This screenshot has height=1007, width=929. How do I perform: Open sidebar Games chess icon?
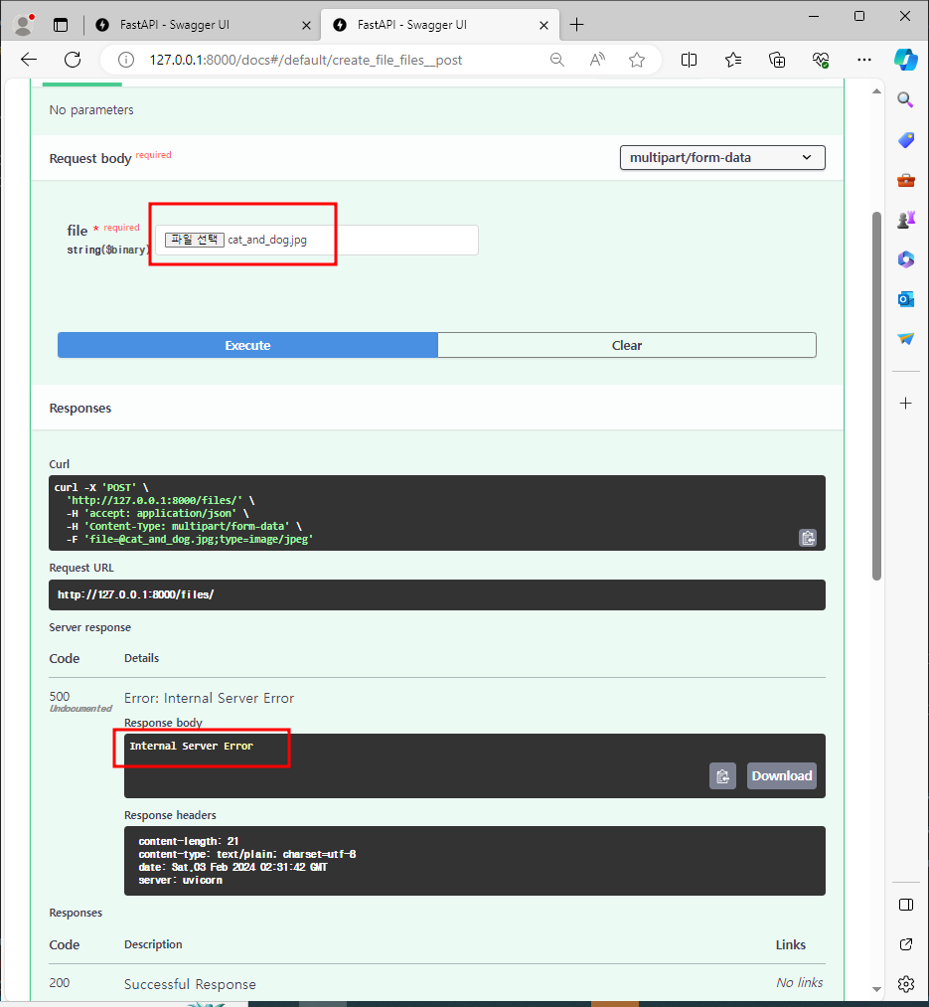[x=906, y=220]
